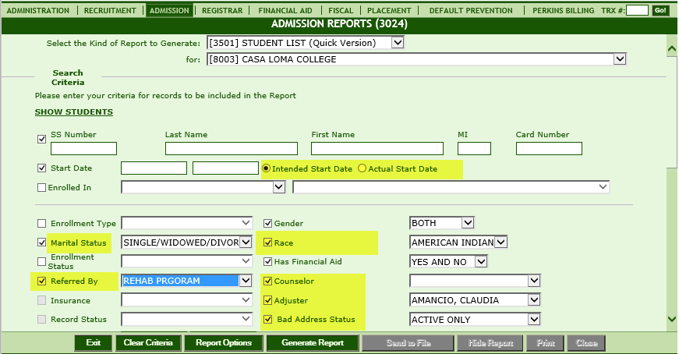Screen dimensions: 679x354
Task: Open the REGISTRAR menu
Action: [x=222, y=10]
